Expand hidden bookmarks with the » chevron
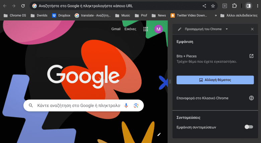Screen dimensions: 261x143 click(216, 15)
